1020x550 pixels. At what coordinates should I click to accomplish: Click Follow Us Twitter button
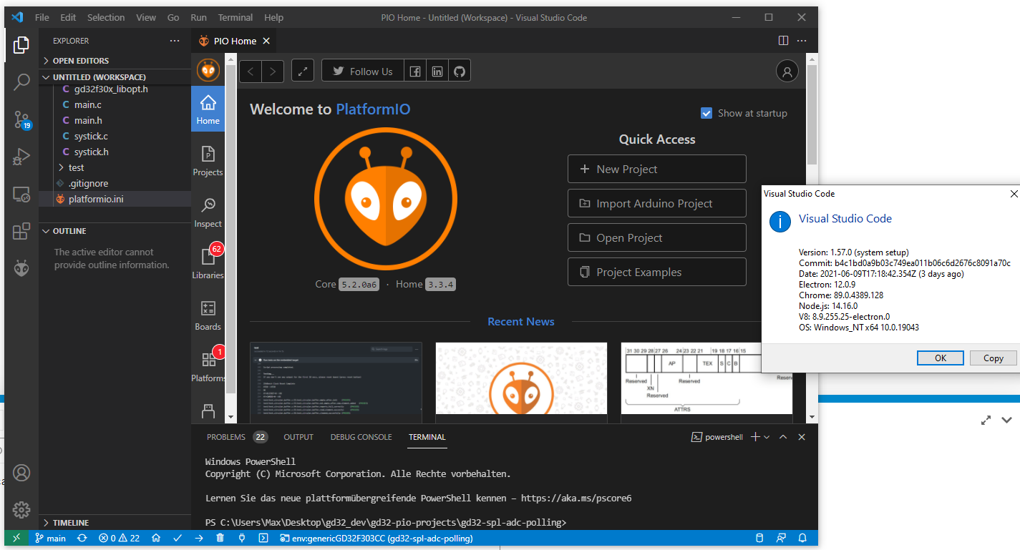(363, 71)
